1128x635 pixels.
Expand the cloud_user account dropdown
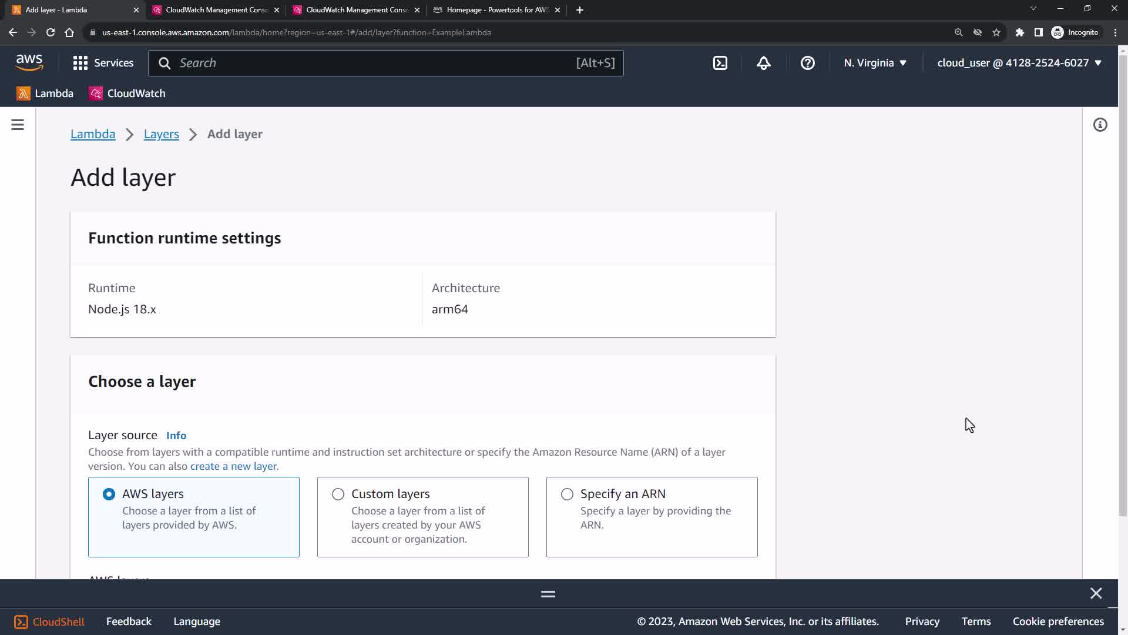pyautogui.click(x=1019, y=63)
